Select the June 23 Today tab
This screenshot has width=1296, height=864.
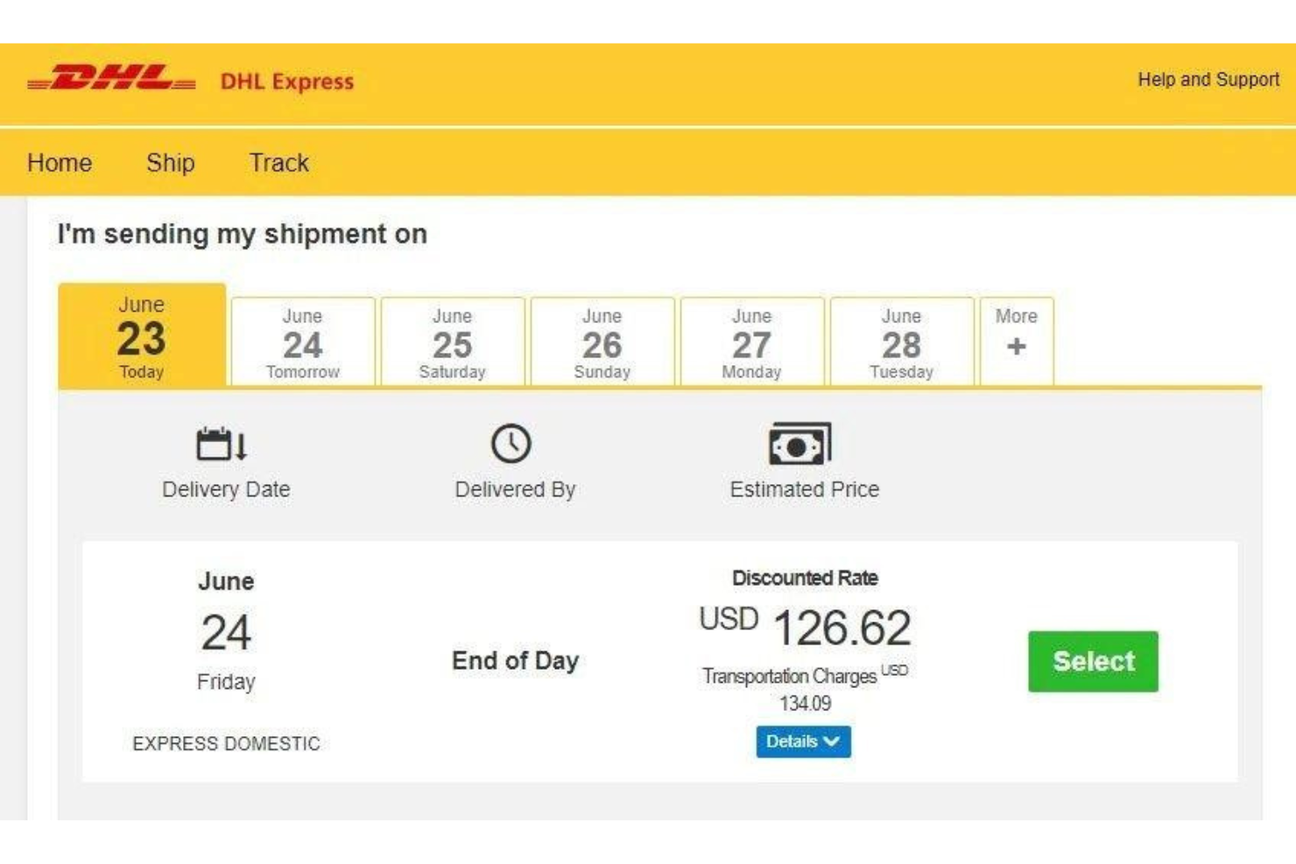[x=140, y=337]
